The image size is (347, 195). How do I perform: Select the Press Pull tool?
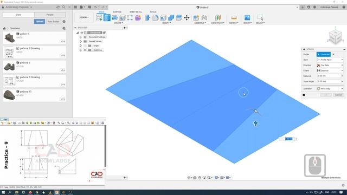click(147, 18)
